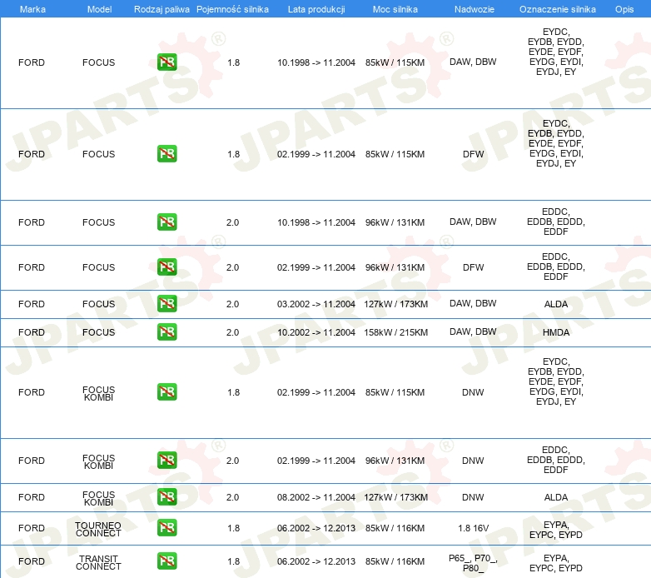
Task: Select the Marka column header
Action: pos(32,9)
